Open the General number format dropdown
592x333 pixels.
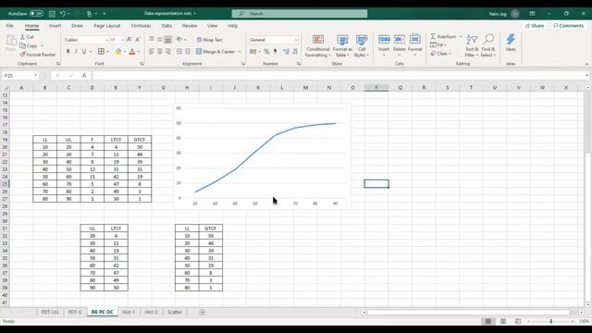tap(296, 40)
